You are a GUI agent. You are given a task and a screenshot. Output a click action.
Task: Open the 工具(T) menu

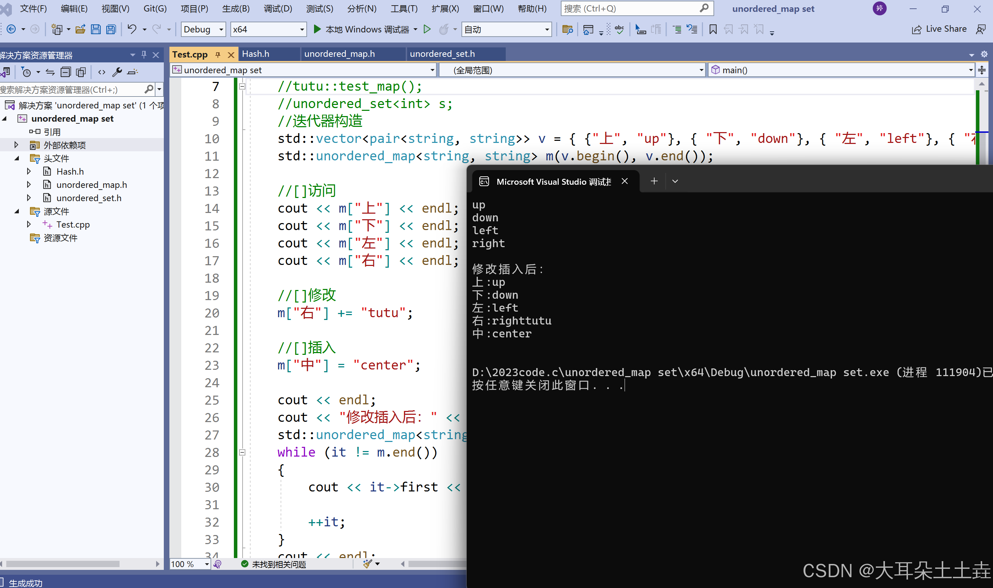(404, 9)
